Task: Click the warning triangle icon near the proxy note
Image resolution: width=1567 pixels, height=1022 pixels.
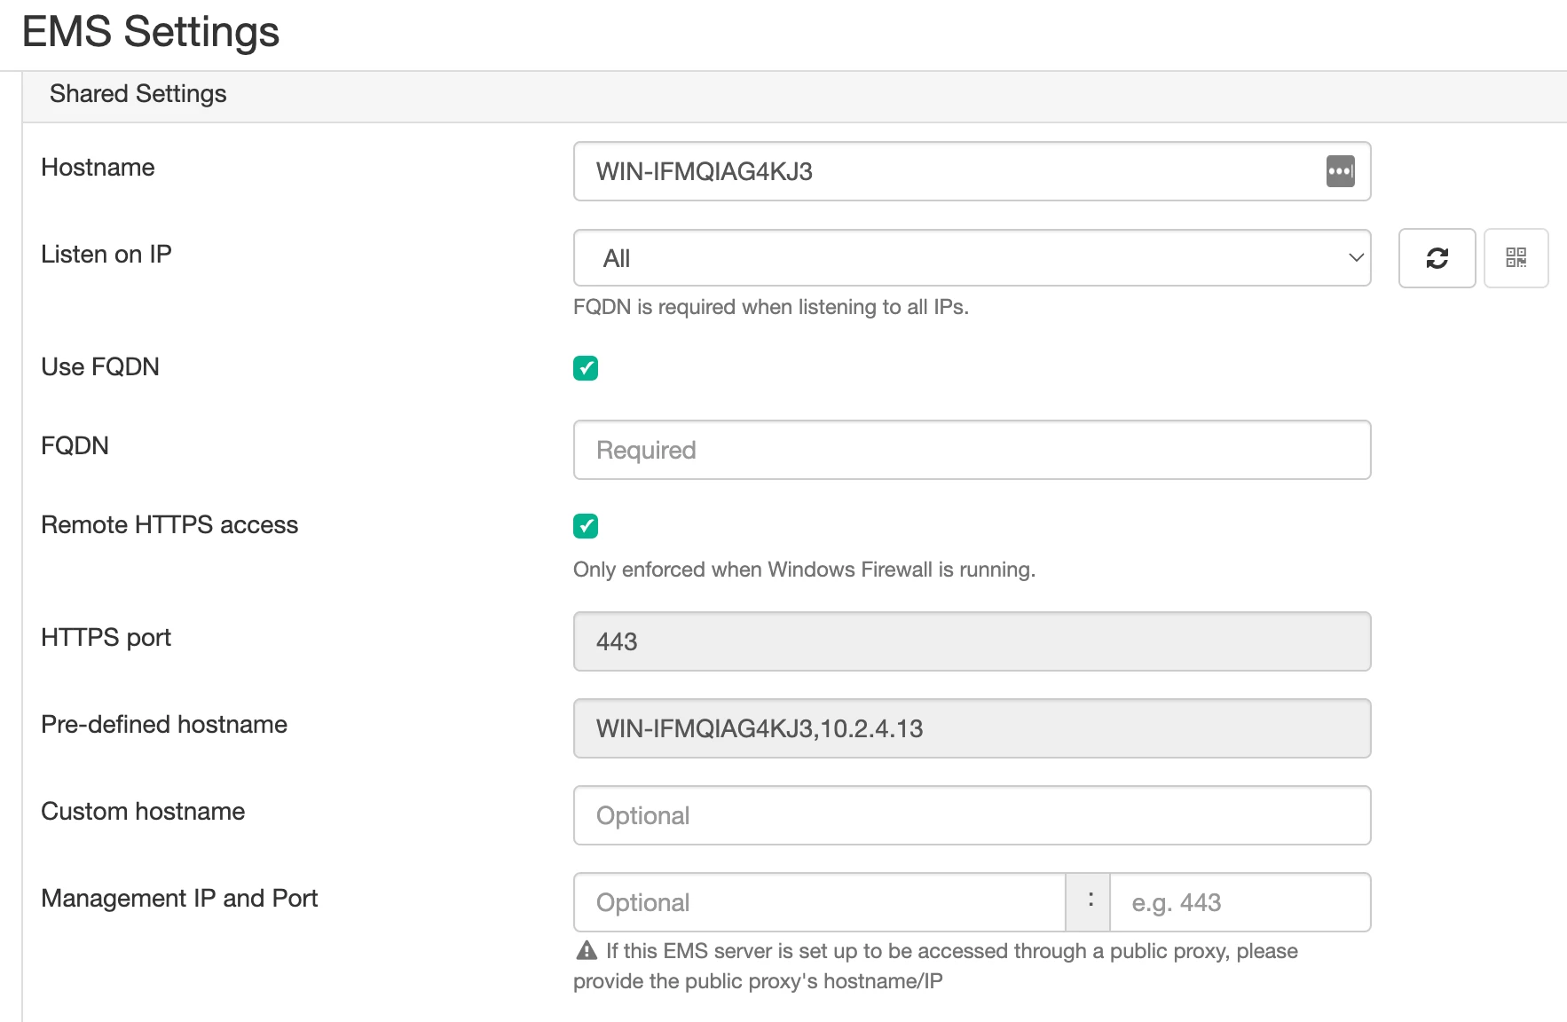Action: click(587, 950)
